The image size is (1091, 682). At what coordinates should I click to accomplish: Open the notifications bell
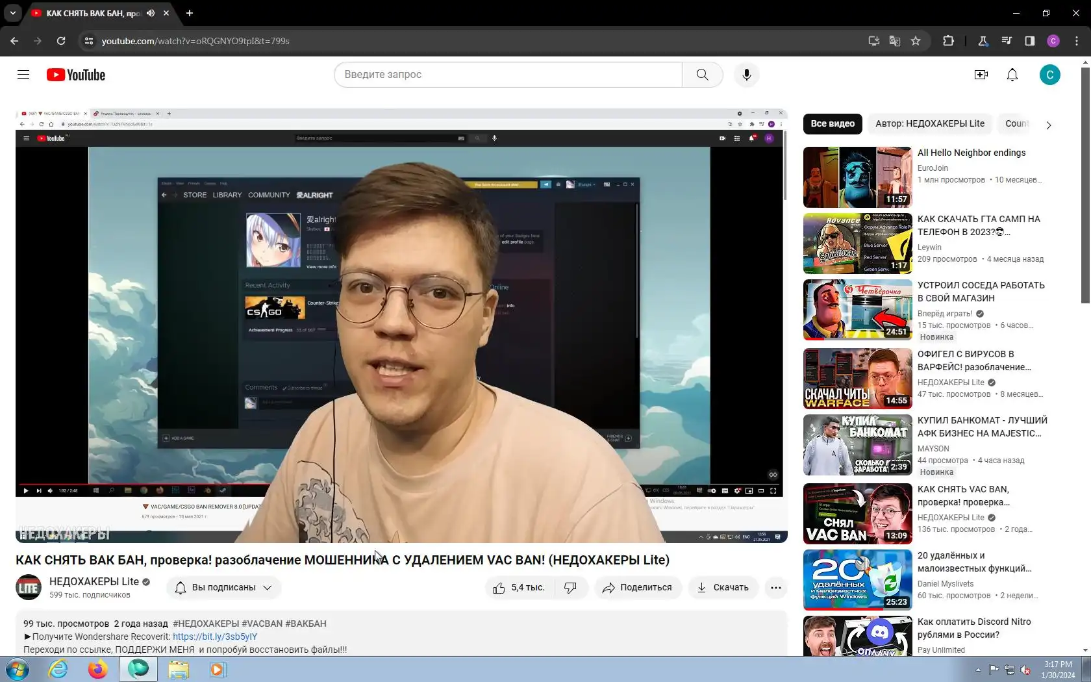point(1012,75)
